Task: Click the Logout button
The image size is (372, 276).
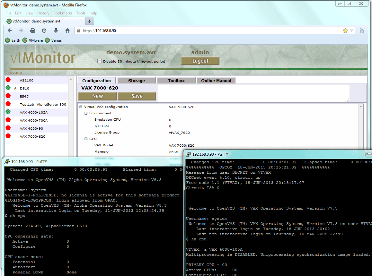Action: tap(200, 61)
